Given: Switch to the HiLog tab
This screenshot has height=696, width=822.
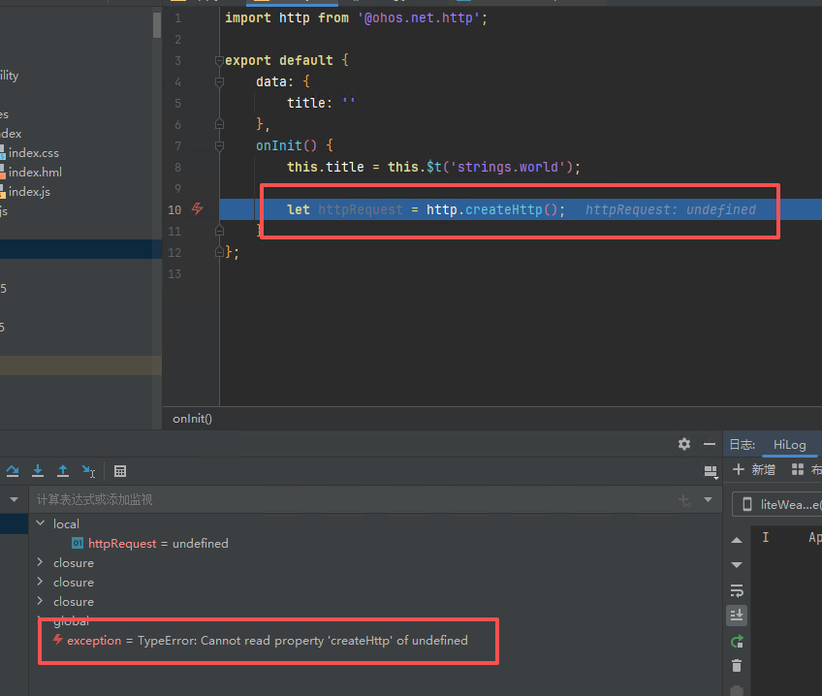Looking at the screenshot, I should 789,444.
